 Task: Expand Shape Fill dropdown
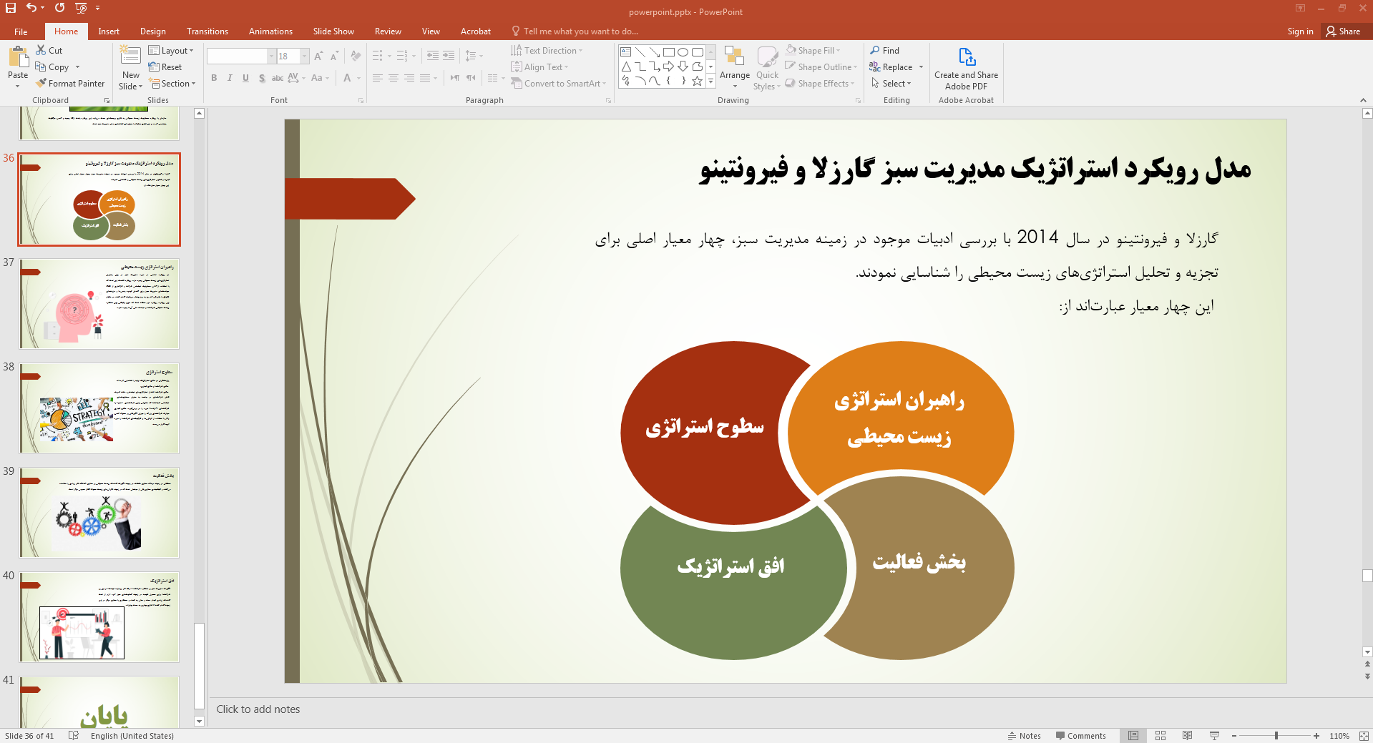[813, 51]
